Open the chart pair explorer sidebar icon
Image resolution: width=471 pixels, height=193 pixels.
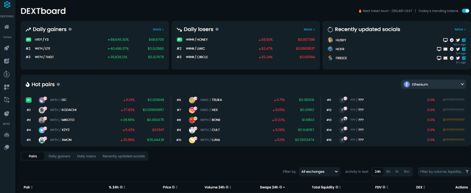click(x=7, y=61)
